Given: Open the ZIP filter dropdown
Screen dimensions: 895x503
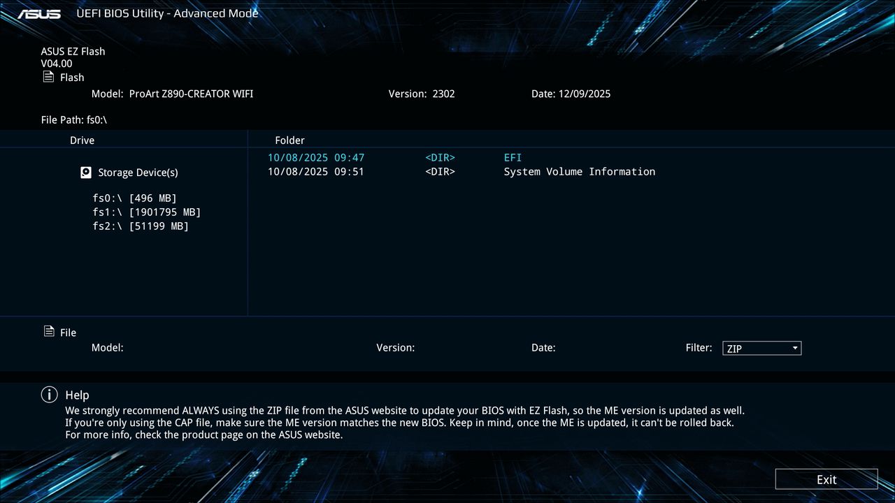Looking at the screenshot, I should [x=794, y=348].
